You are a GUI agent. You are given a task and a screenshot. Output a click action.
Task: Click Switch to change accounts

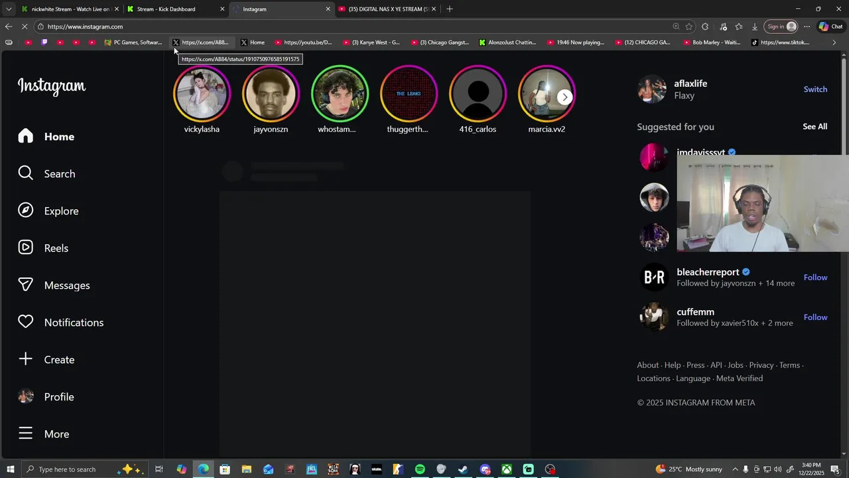[815, 90]
